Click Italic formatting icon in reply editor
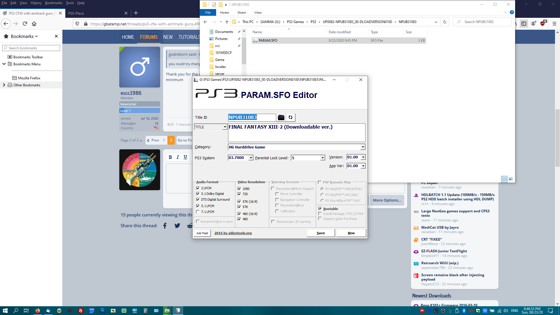This screenshot has width=560, height=315. [178, 157]
